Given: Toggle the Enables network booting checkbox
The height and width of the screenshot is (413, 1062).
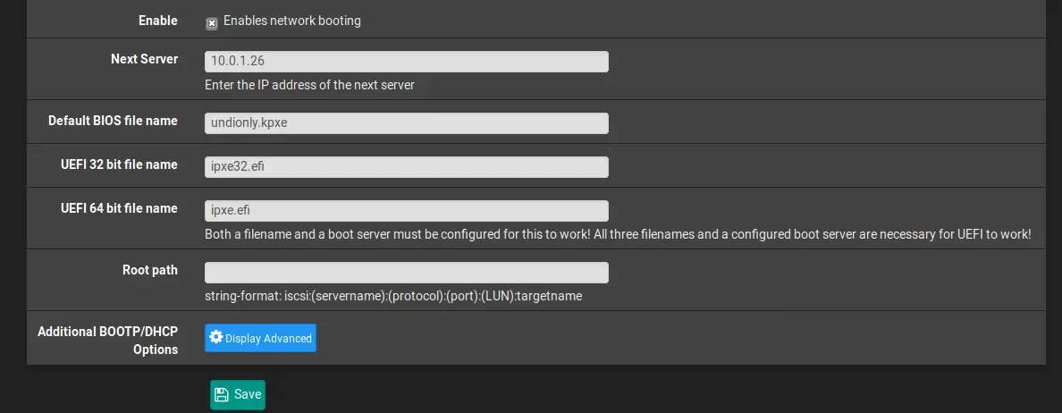Looking at the screenshot, I should pyautogui.click(x=212, y=23).
